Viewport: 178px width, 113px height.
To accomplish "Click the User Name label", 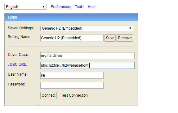I will 18,74.
